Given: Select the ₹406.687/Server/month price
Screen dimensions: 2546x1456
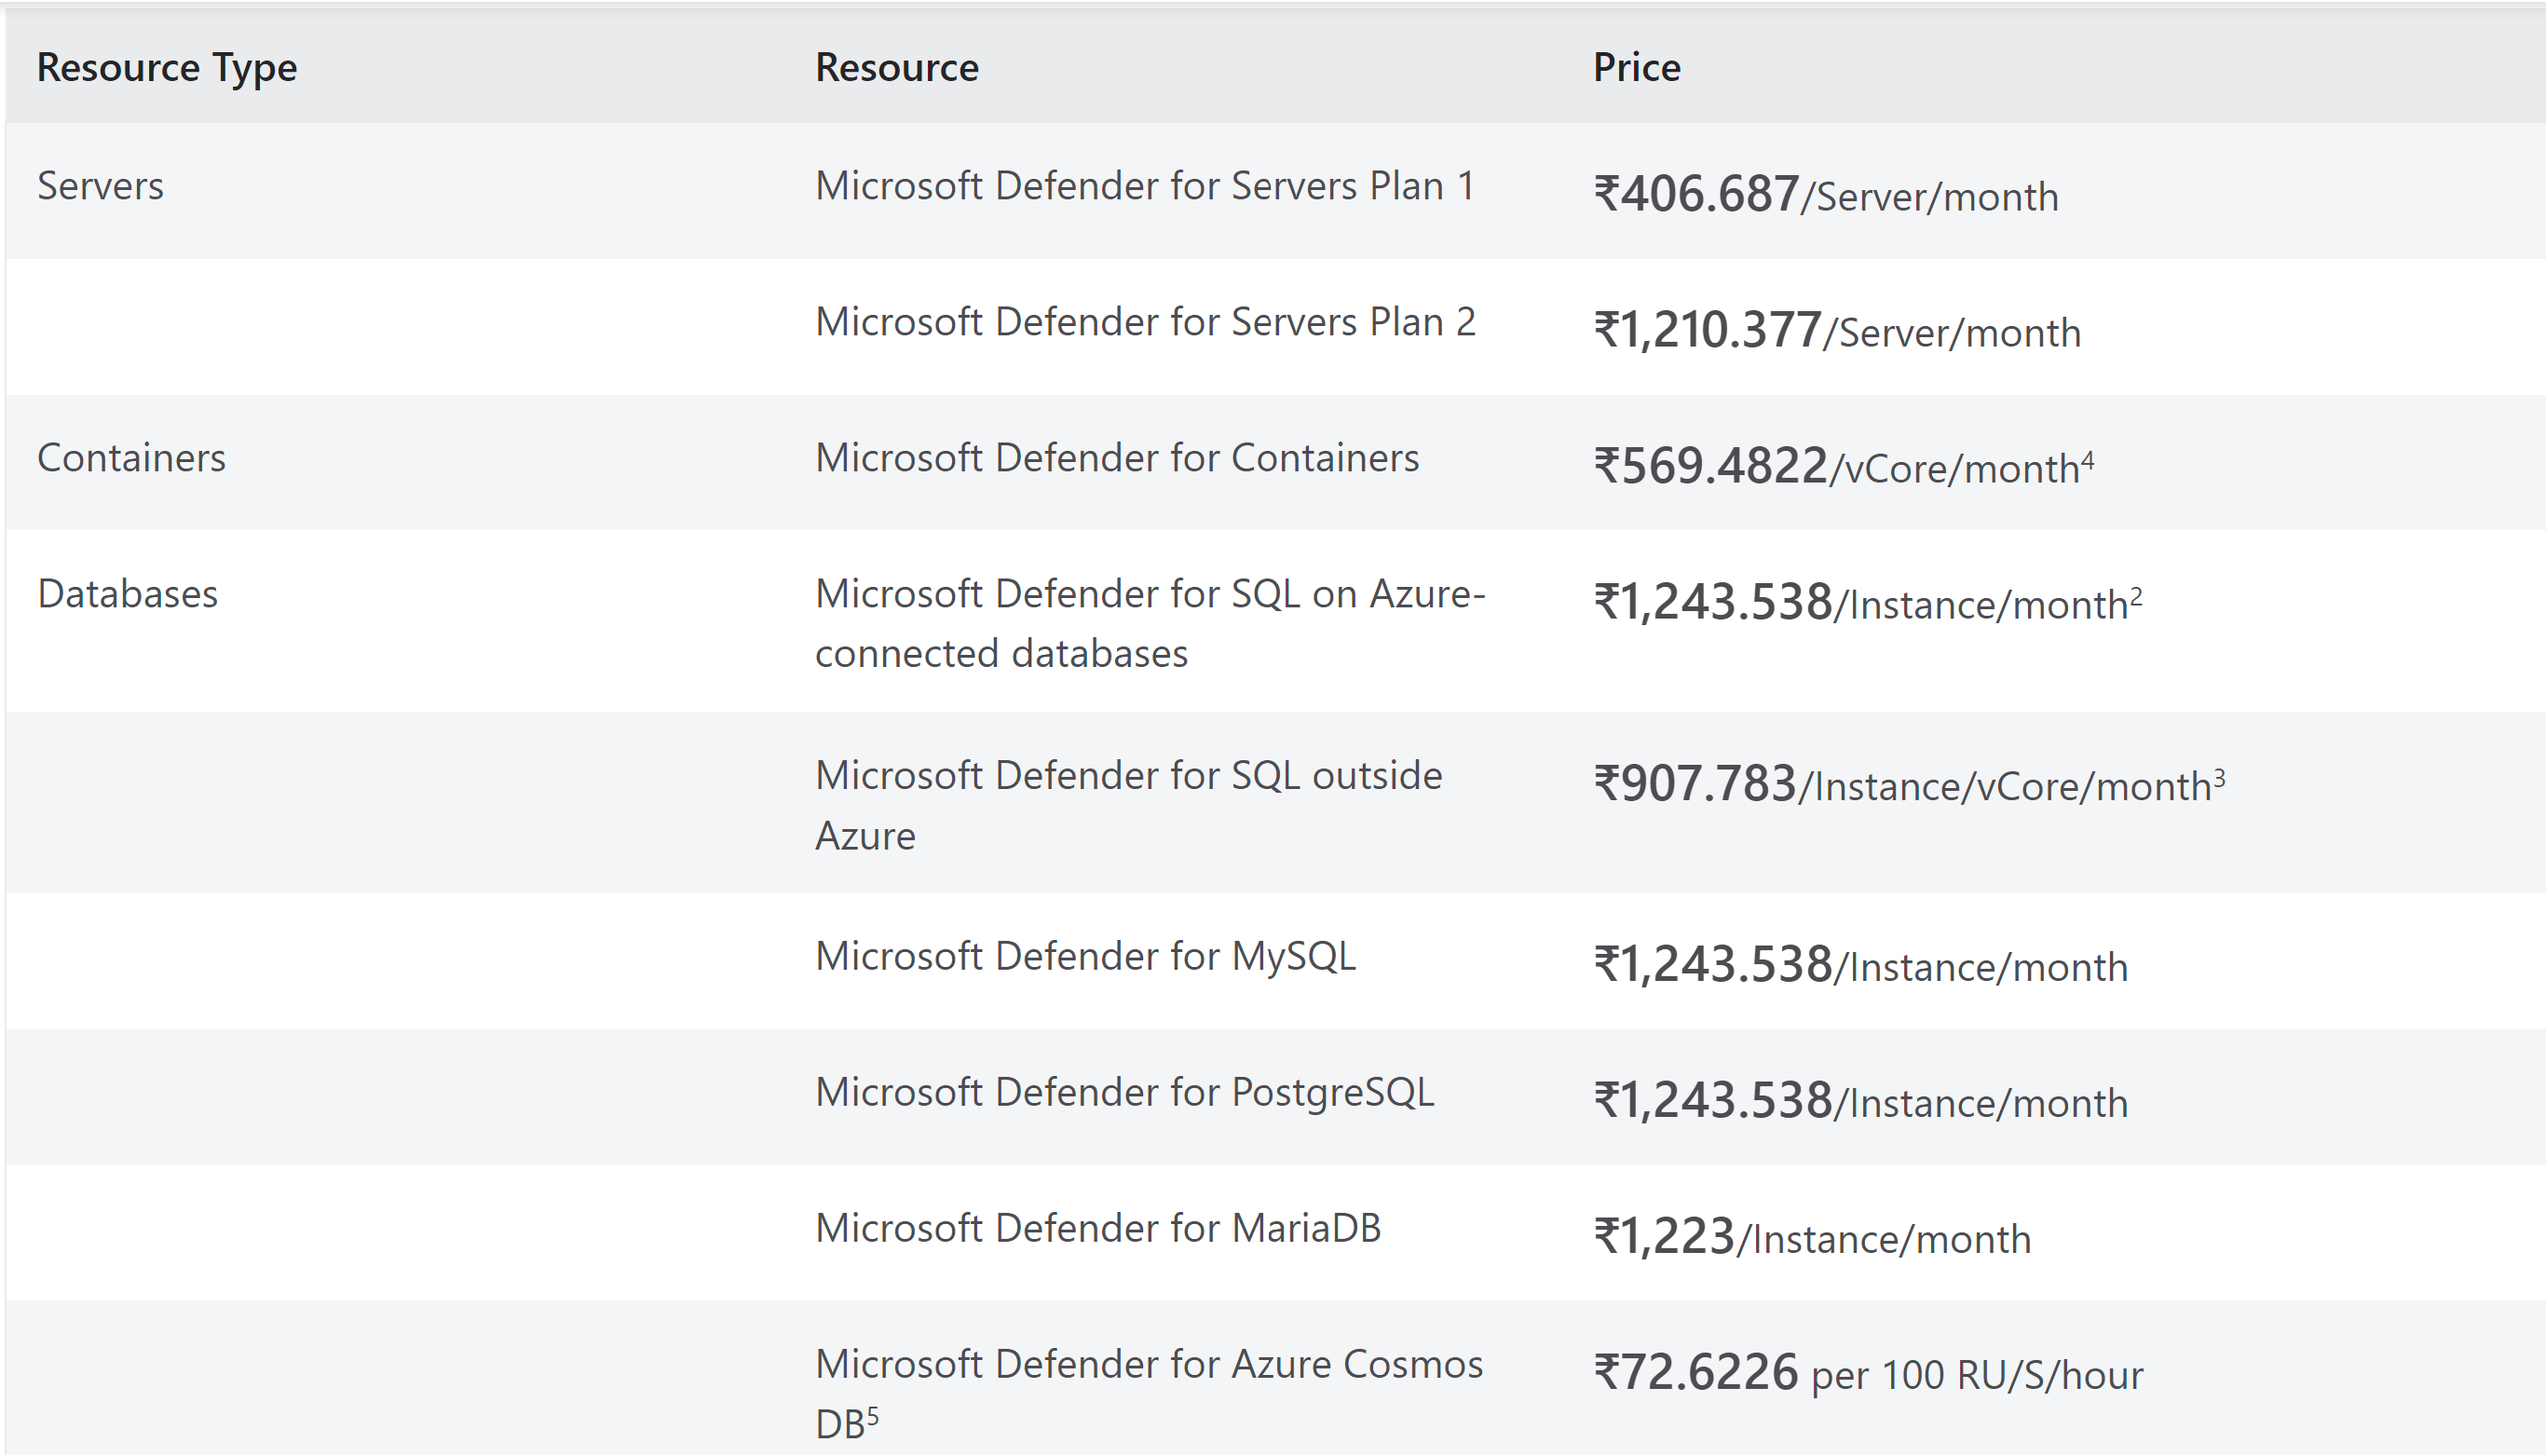Looking at the screenshot, I should 1826,194.
